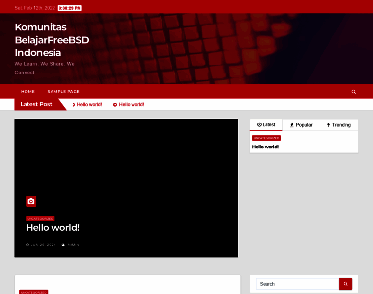Switch to the Latest tab
This screenshot has height=294, width=373.
(266, 124)
